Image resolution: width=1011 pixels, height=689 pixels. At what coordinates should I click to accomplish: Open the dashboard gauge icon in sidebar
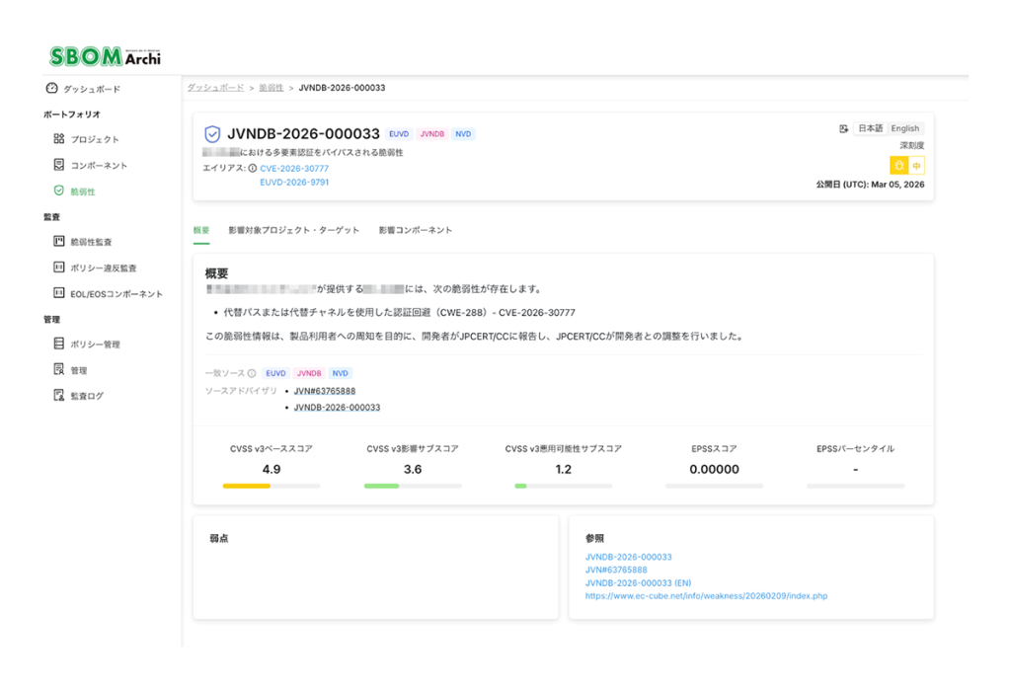[52, 88]
